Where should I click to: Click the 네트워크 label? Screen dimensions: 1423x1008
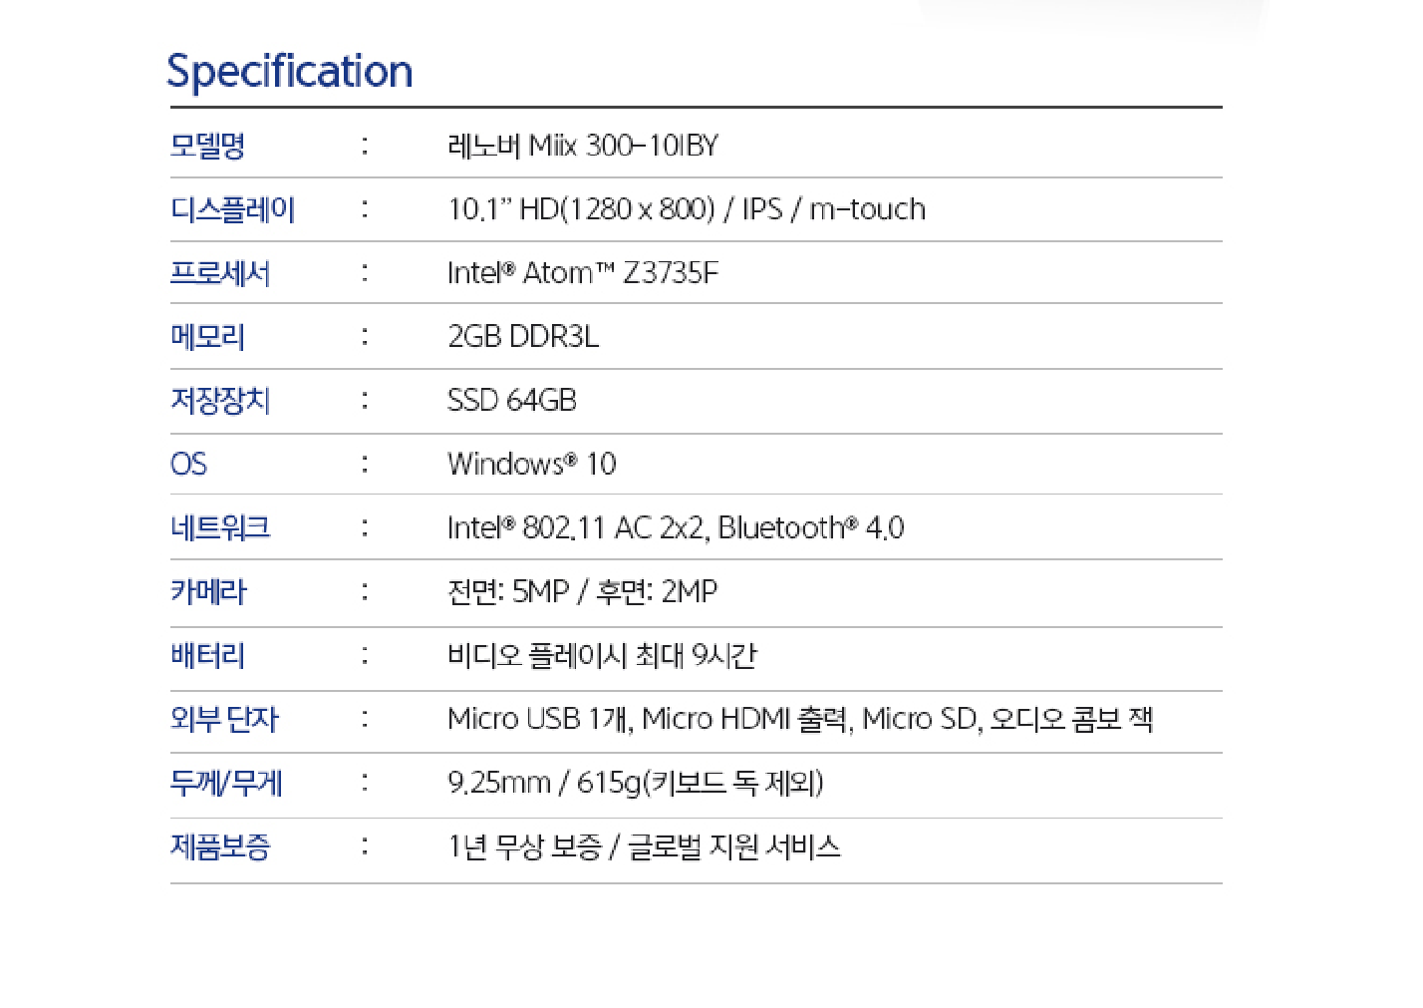[220, 527]
